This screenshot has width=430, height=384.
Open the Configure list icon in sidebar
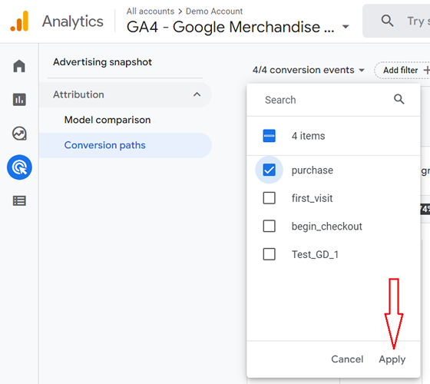pyautogui.click(x=19, y=201)
